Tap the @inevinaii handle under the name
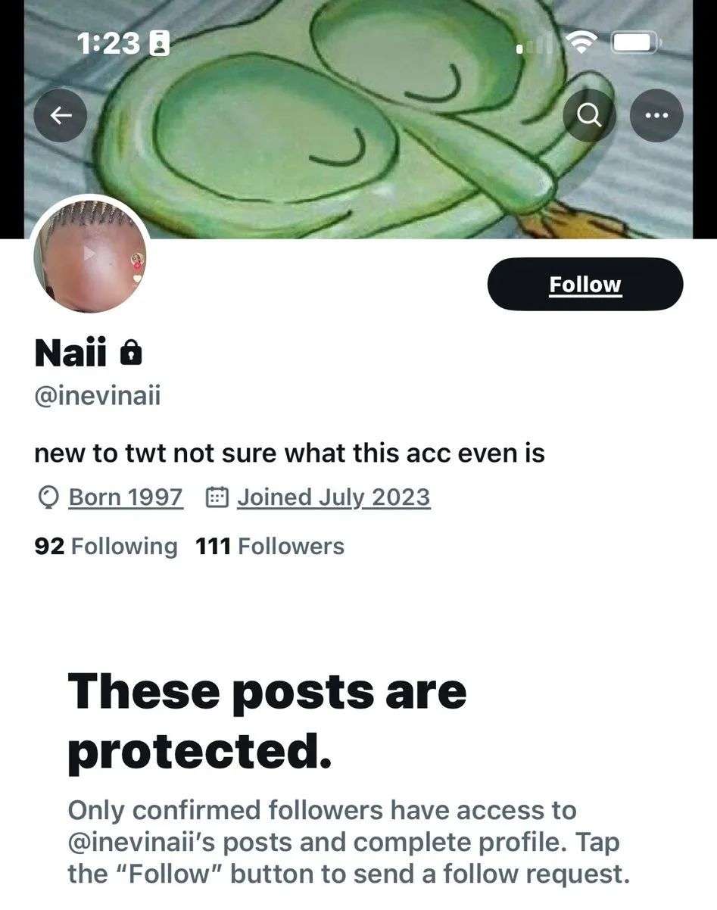The height and width of the screenshot is (910, 717). pos(98,396)
